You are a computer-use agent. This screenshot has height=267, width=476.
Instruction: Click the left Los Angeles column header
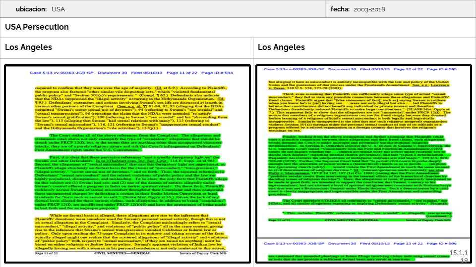[x=29, y=47]
